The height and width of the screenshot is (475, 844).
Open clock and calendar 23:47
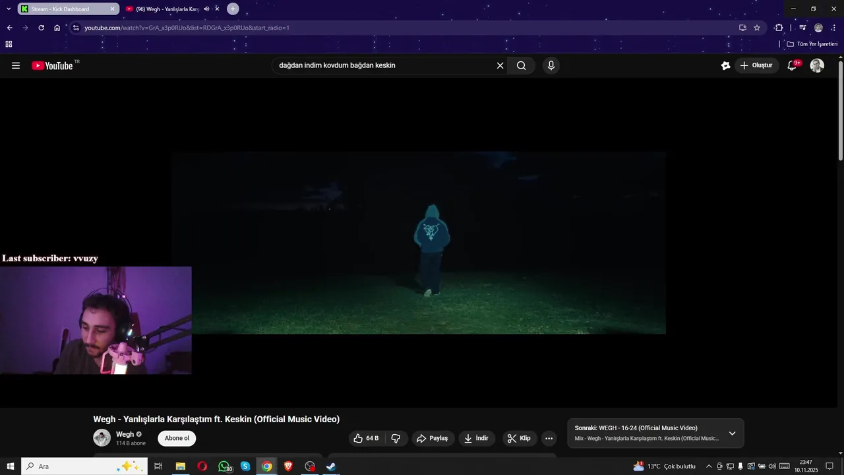tap(806, 466)
